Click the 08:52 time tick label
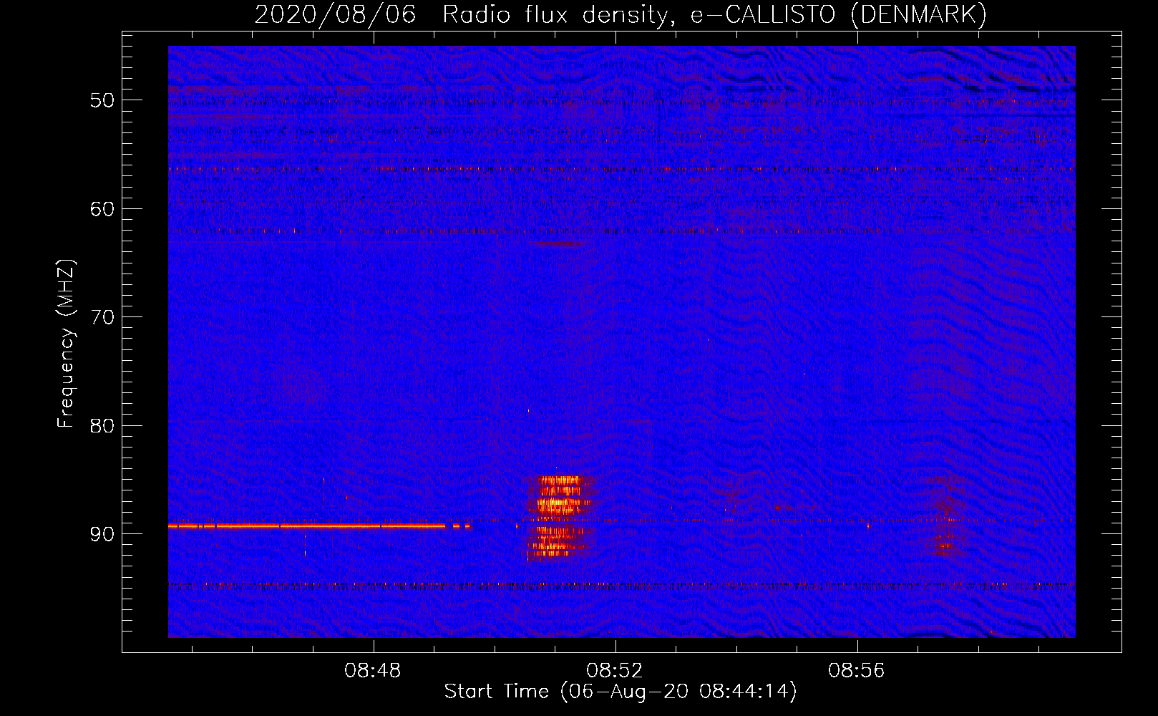1158x716 pixels. pyautogui.click(x=615, y=671)
